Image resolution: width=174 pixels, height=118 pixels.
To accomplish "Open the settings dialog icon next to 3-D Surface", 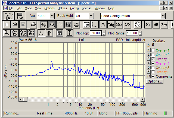I will (87, 25).
